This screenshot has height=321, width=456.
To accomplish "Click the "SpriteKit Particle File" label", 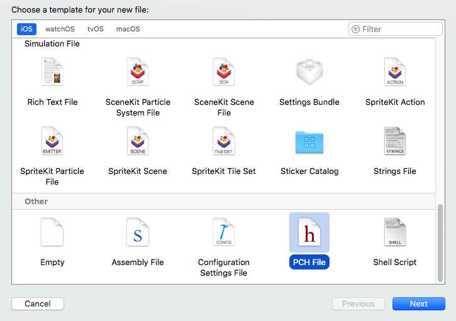I will (52, 177).
